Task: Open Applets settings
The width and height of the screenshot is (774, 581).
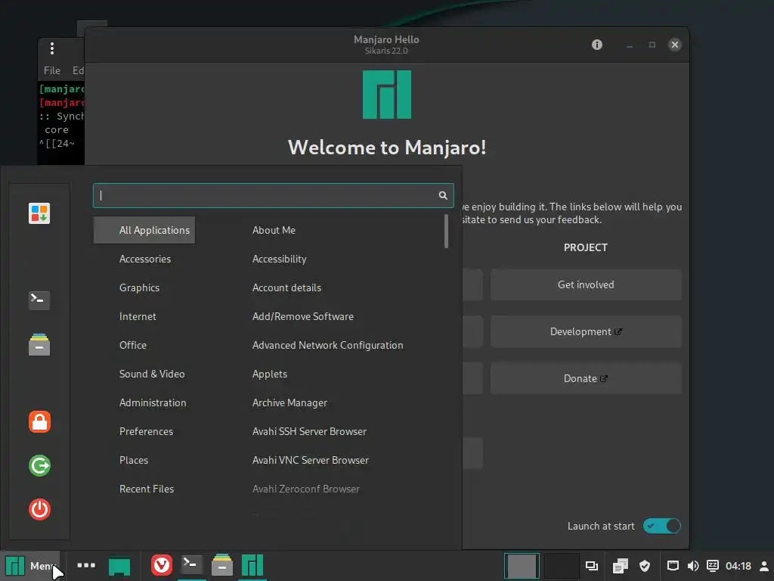Action: click(x=270, y=374)
